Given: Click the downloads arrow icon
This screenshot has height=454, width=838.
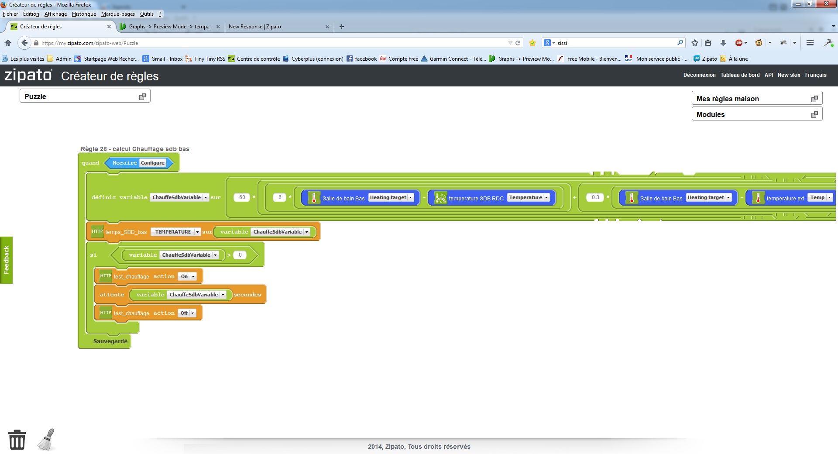Looking at the screenshot, I should coord(723,43).
